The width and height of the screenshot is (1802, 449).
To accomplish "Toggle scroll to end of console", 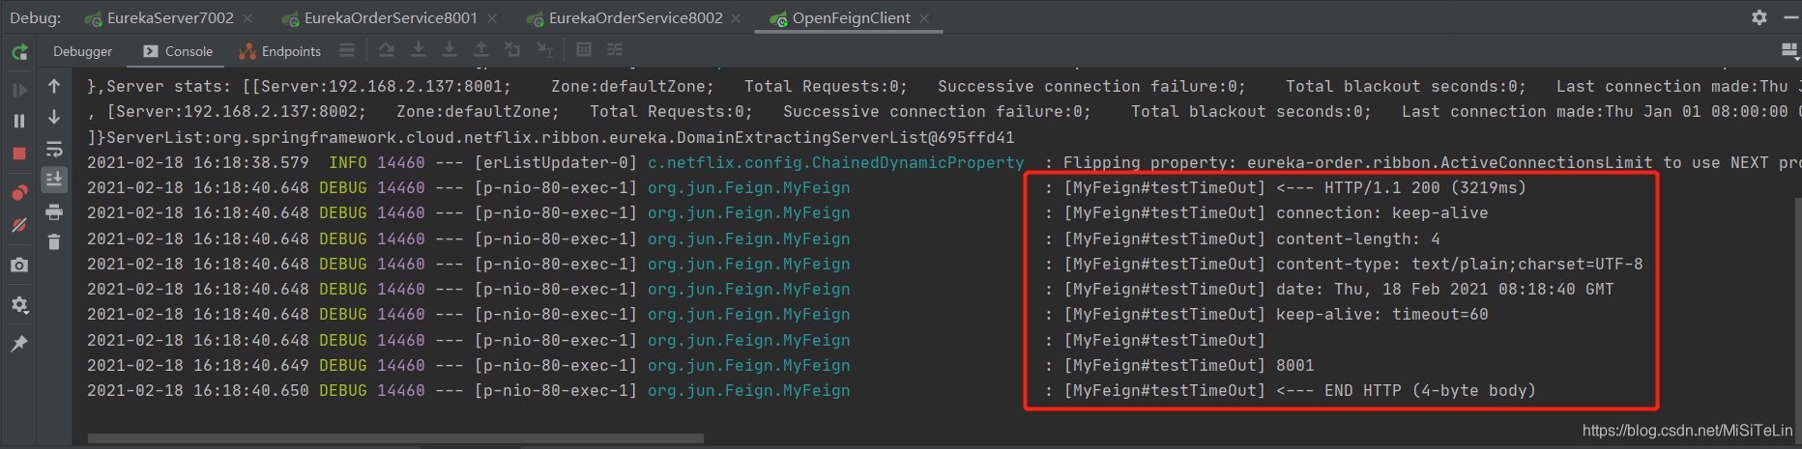I will tap(54, 179).
